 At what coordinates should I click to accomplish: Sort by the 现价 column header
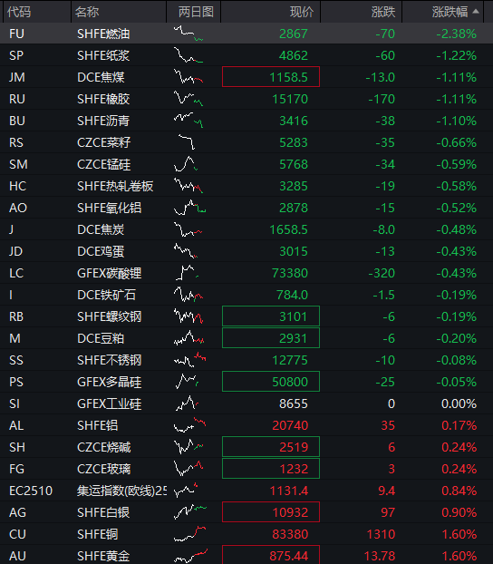302,12
